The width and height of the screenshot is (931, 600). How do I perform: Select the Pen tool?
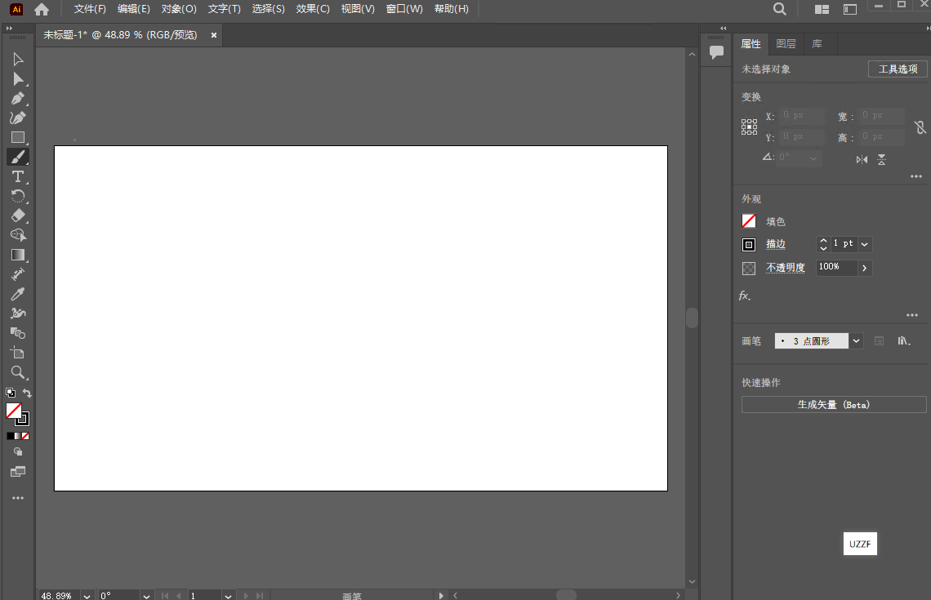[18, 99]
